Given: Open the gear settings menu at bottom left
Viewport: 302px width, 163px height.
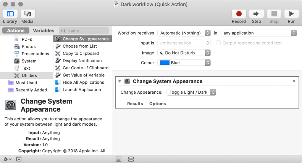Looking at the screenshot, I should 8,159.
